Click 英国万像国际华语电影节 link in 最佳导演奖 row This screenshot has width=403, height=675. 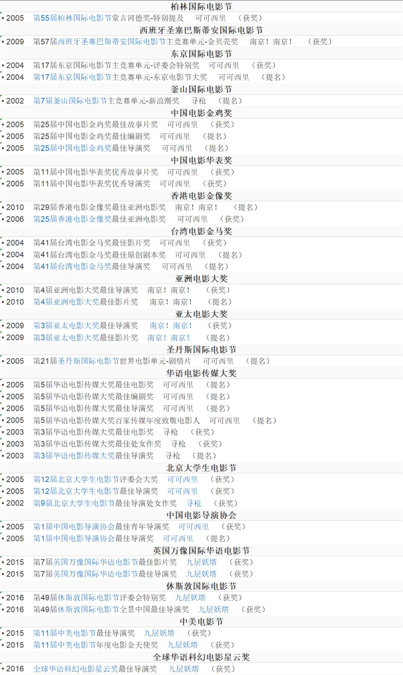tap(96, 574)
